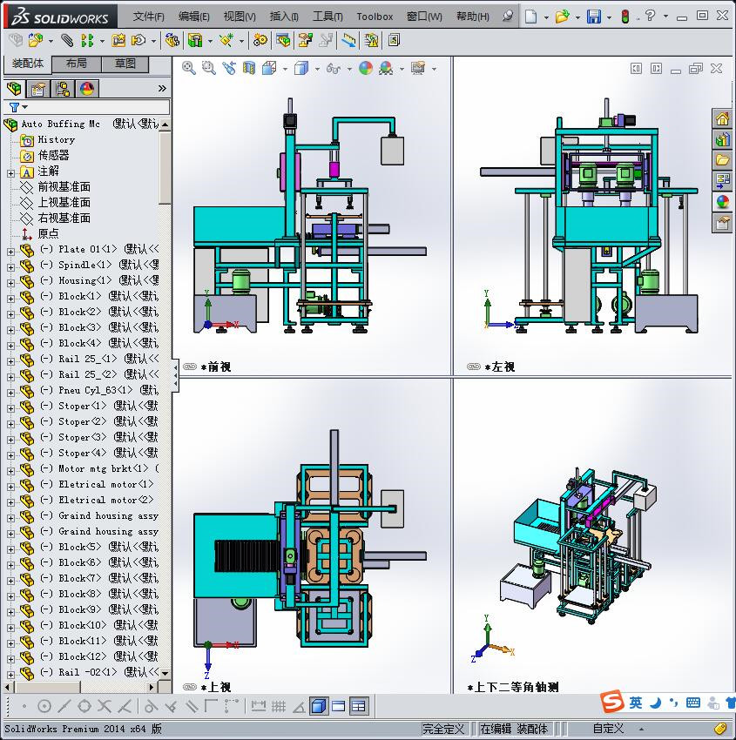The image size is (736, 740).
Task: Open the View Orientation dropdown arrow
Action: tap(285, 70)
